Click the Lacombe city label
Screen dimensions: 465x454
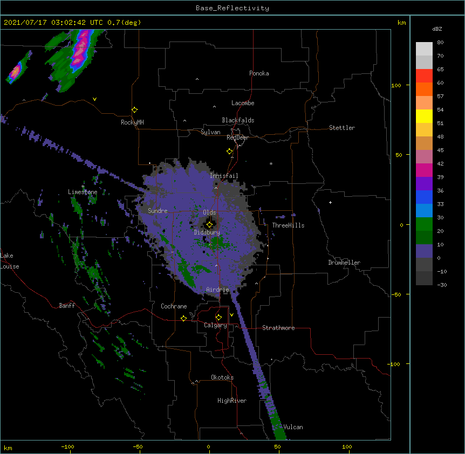[243, 103]
